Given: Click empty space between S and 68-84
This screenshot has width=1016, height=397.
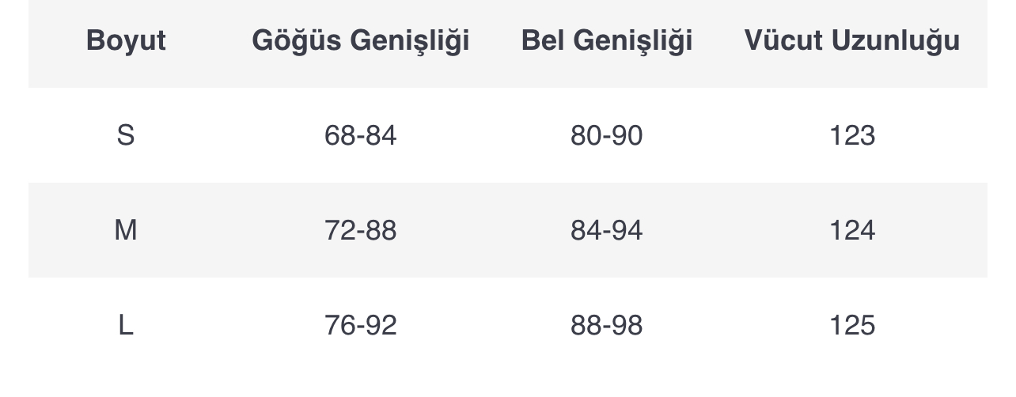Looking at the screenshot, I should (x=229, y=135).
